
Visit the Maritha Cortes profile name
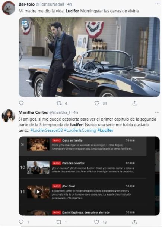point(33,112)
